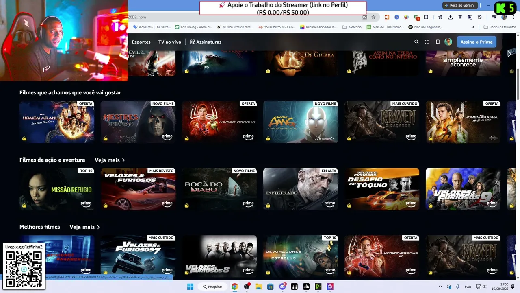The width and height of the screenshot is (520, 293).
Task: Advance the top carousel with right arrow
Action: point(509,54)
